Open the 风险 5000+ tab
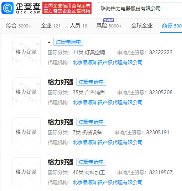This screenshot has width=182, height=191. click(109, 26)
